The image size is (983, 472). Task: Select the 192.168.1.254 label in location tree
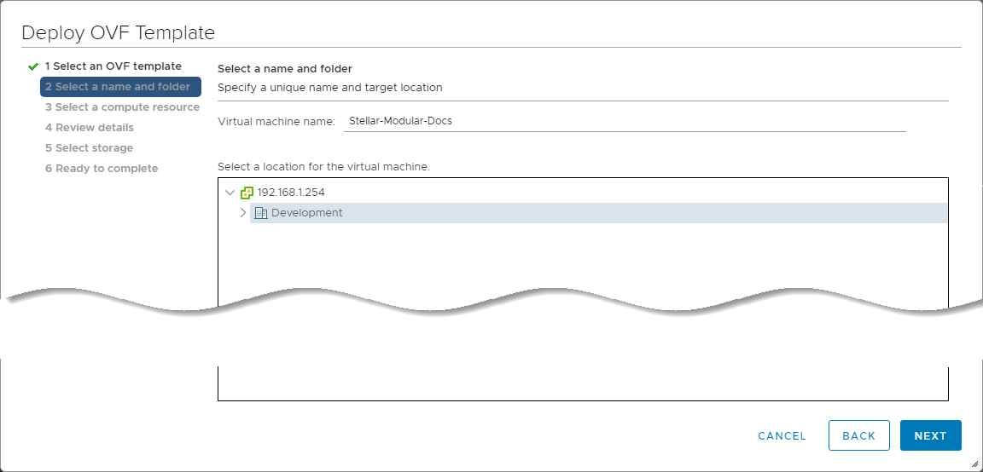coord(291,193)
